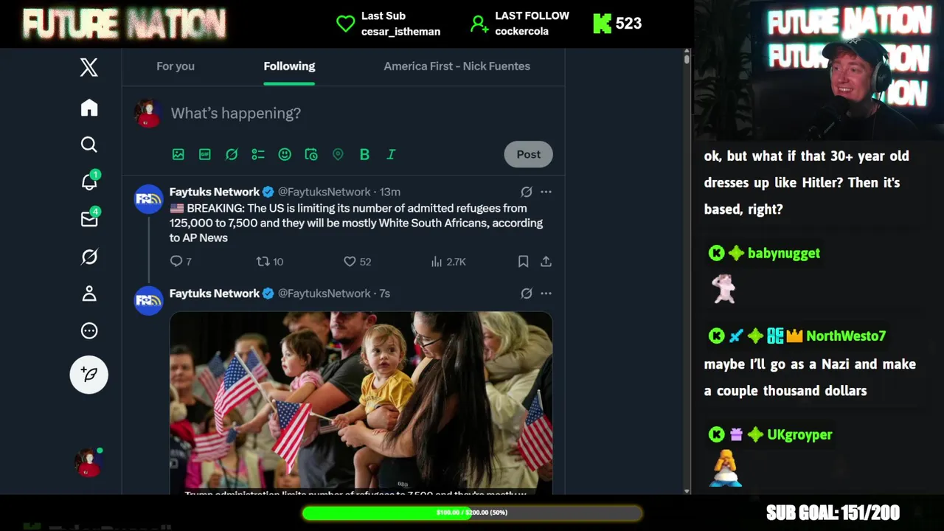Click the streamer webcam feed
Image resolution: width=944 pixels, height=531 pixels.
[819, 70]
